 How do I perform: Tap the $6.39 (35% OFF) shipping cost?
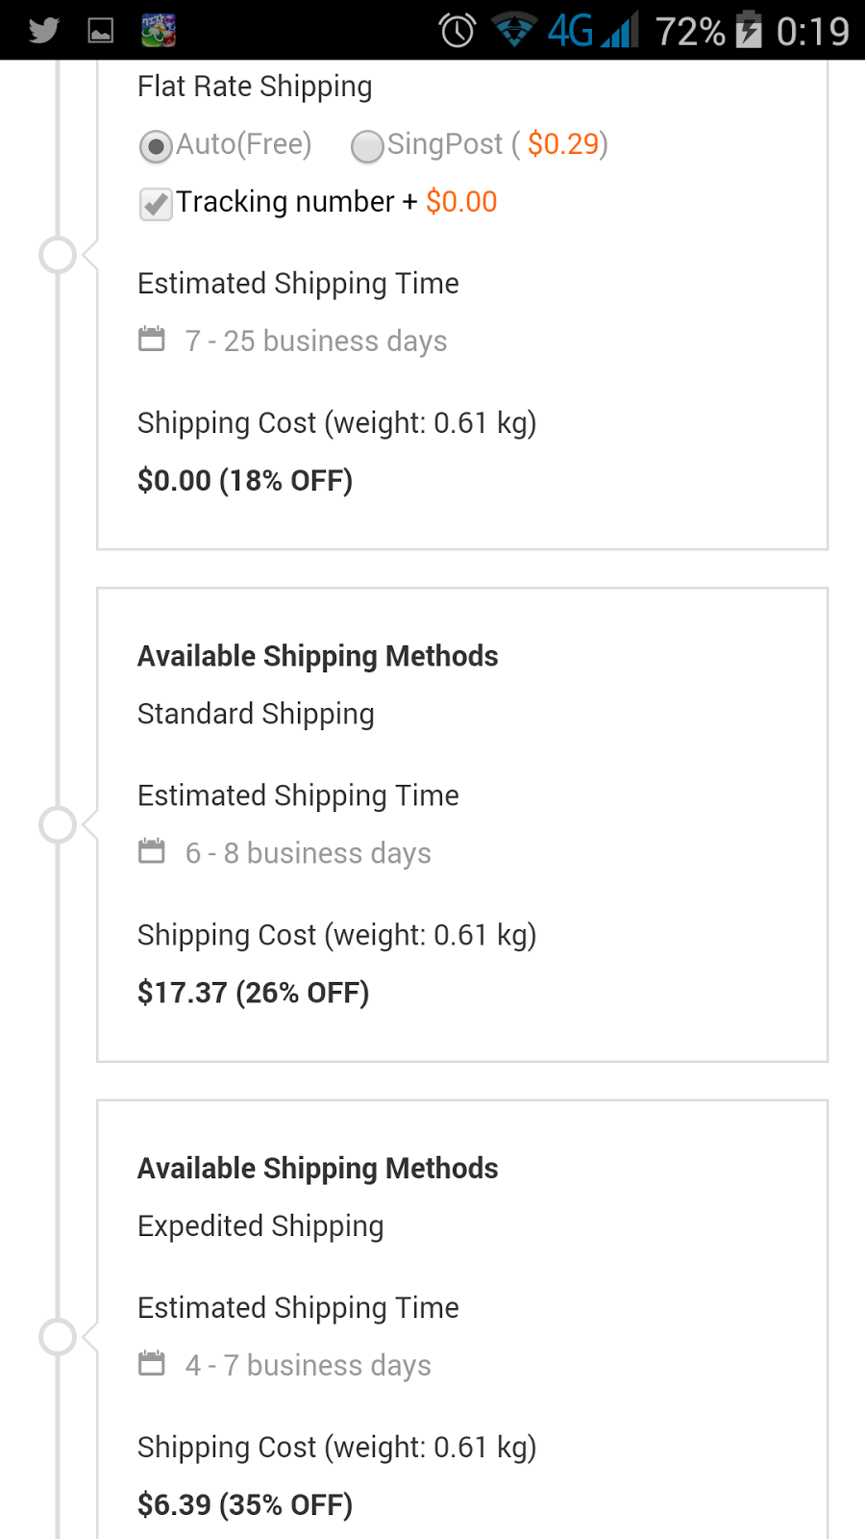click(245, 1504)
